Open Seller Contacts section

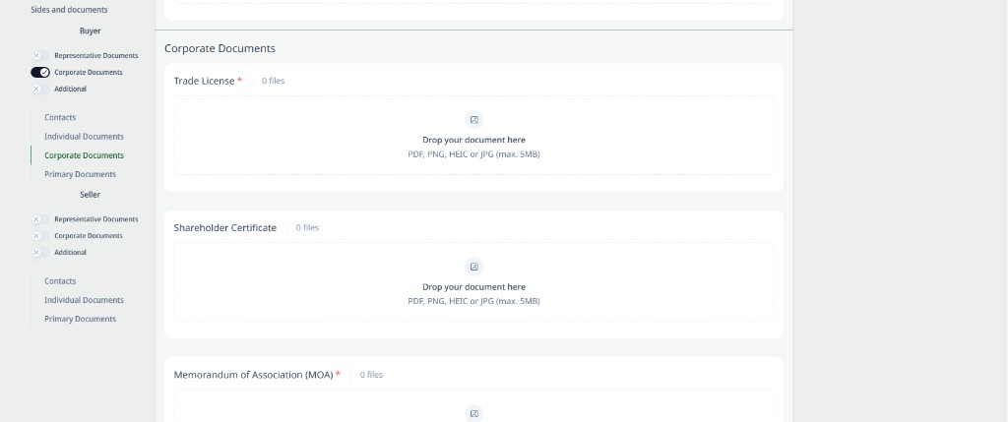(x=60, y=281)
